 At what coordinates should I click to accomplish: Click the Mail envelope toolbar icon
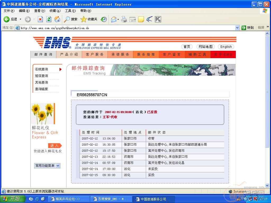tap(114, 19)
